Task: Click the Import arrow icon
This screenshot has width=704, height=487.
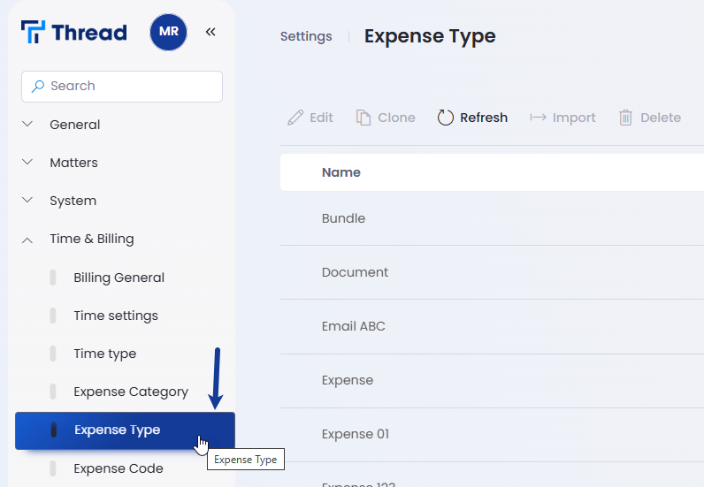Action: 538,118
